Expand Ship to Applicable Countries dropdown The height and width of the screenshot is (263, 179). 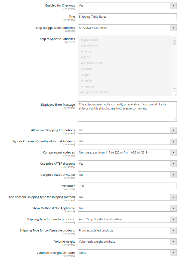[x=127, y=28]
